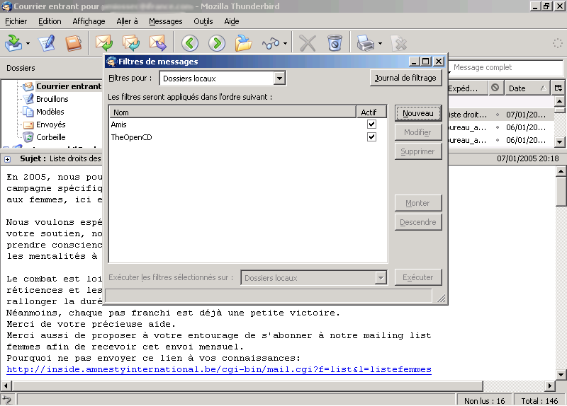
Task: Click the Get Mail toolbar icon
Action: [x=13, y=43]
